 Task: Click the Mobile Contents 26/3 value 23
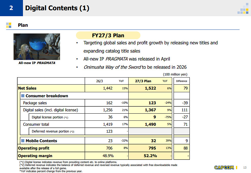pyautogui.click(x=110, y=141)
